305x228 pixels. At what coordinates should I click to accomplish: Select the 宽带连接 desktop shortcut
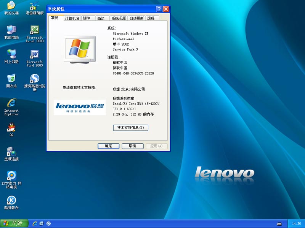pos(11,154)
